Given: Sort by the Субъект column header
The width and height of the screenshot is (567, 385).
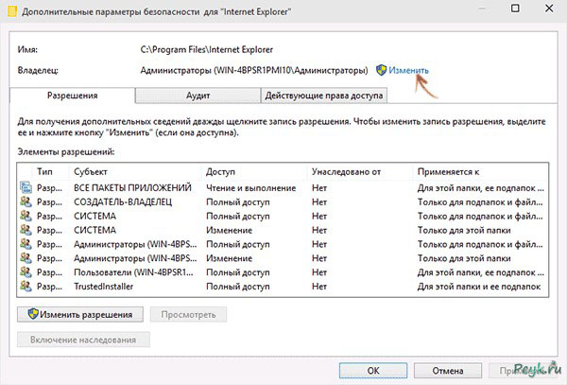Looking at the screenshot, I should (x=91, y=171).
